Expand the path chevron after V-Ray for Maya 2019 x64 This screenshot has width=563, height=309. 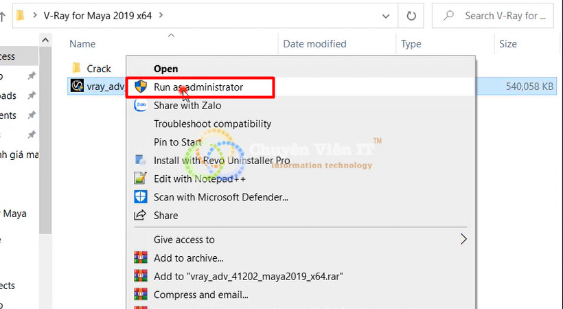click(x=161, y=15)
